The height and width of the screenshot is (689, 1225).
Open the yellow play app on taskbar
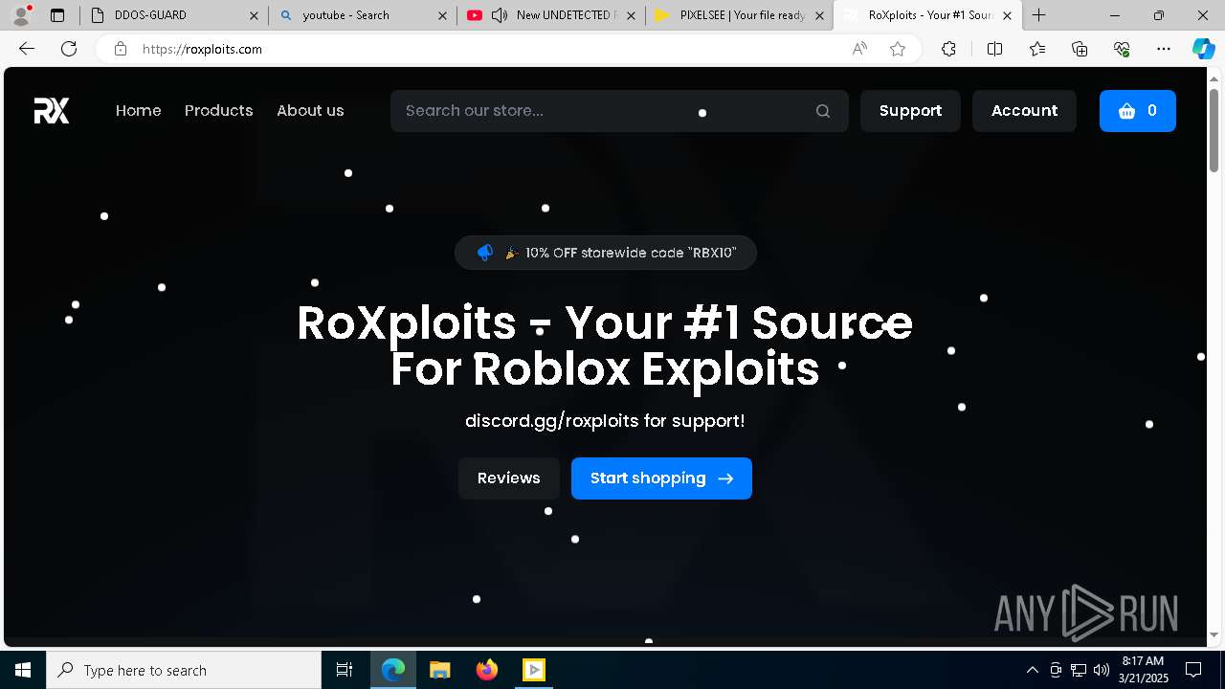tap(534, 670)
